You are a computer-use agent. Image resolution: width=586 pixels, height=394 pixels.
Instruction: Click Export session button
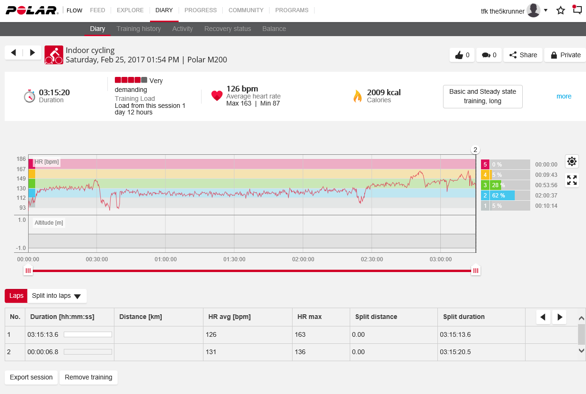click(31, 377)
